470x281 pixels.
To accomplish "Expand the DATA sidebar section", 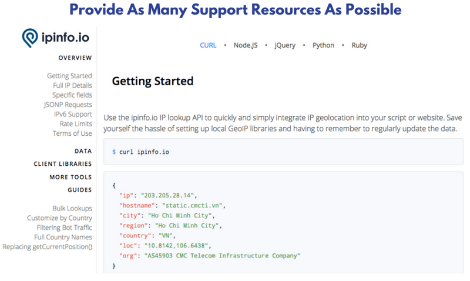I will [x=83, y=151].
